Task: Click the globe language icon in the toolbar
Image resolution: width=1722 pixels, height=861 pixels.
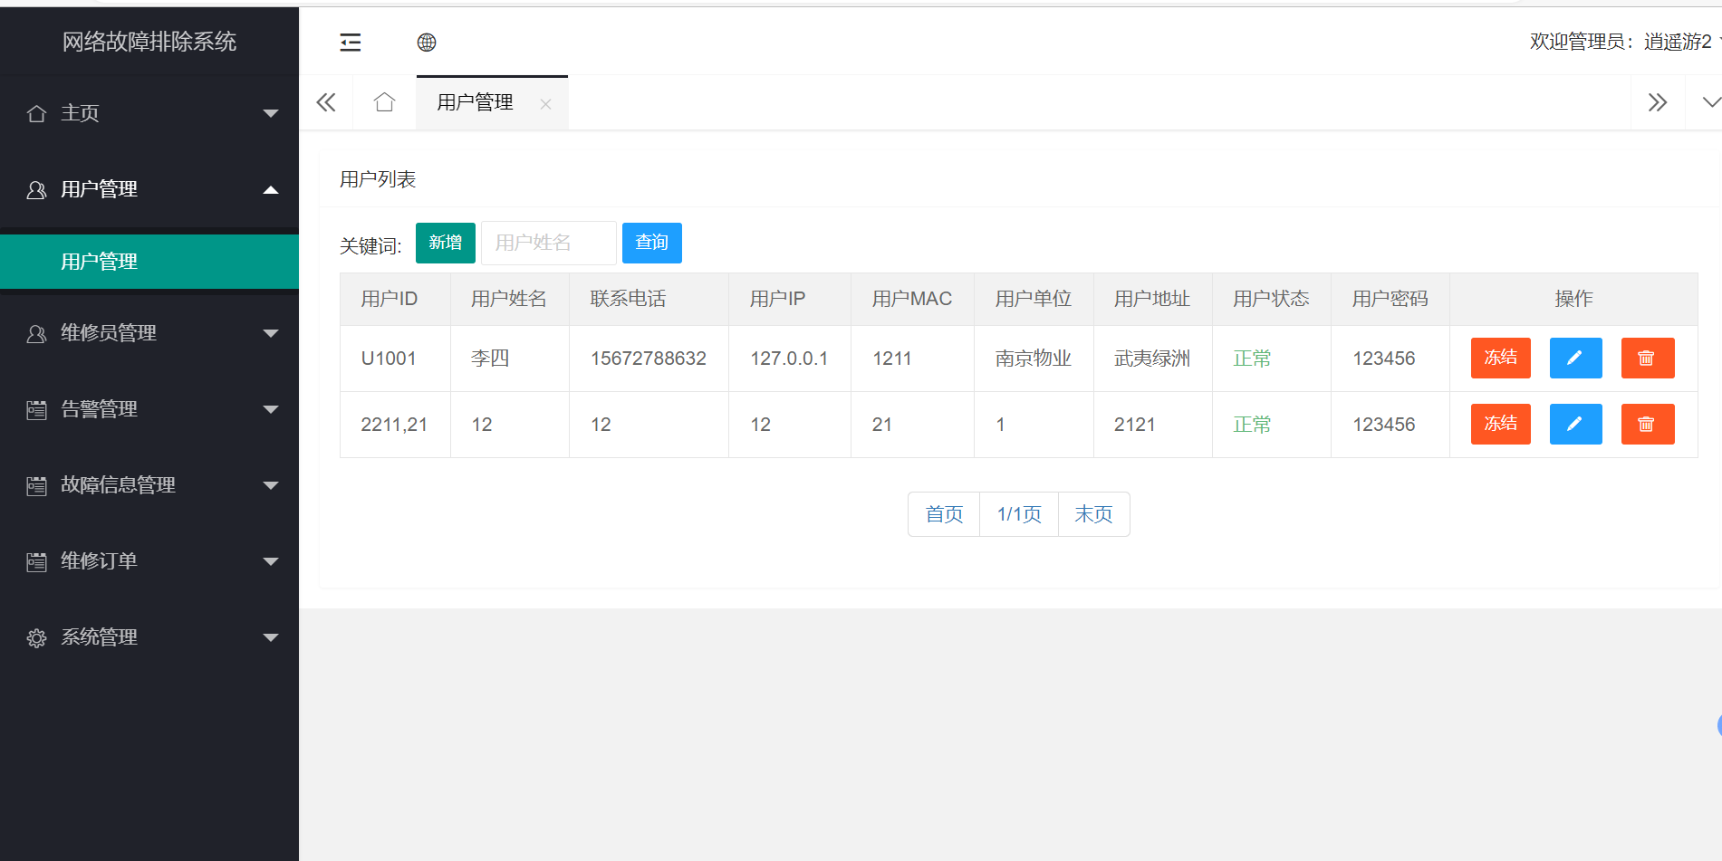Action: [426, 42]
